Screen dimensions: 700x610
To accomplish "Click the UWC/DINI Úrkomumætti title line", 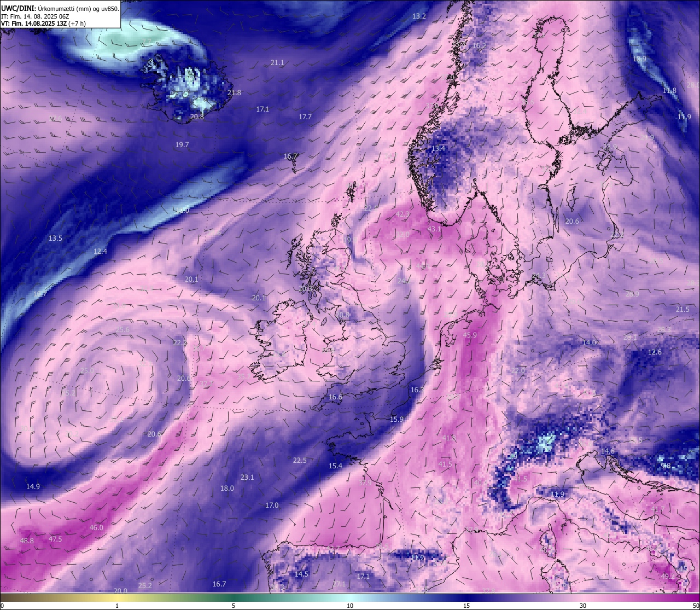I will [x=60, y=9].
